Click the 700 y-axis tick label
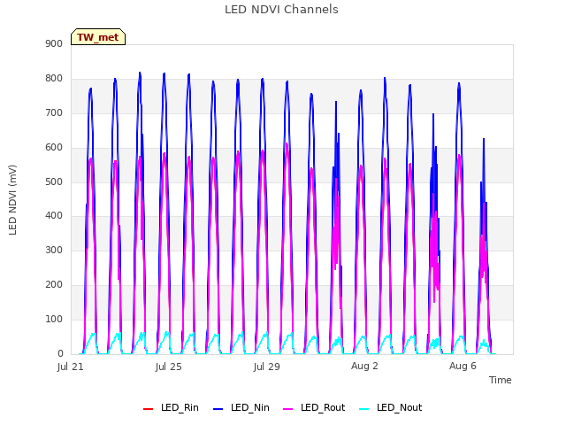566x425 pixels. tap(54, 112)
